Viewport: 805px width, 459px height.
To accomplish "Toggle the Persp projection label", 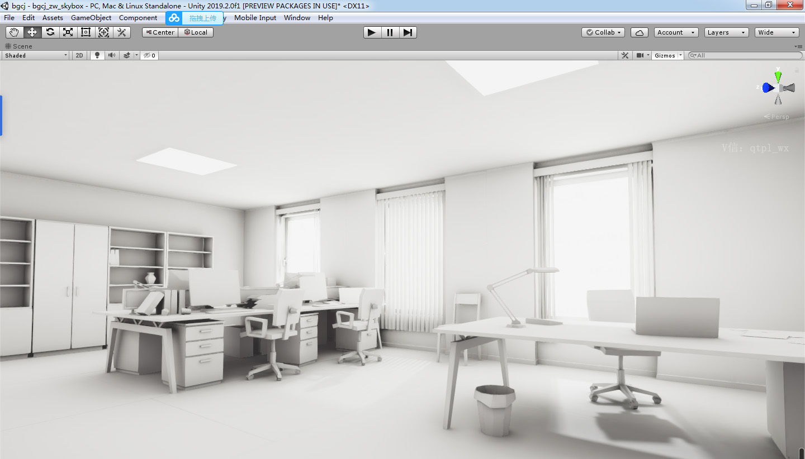I will 776,117.
